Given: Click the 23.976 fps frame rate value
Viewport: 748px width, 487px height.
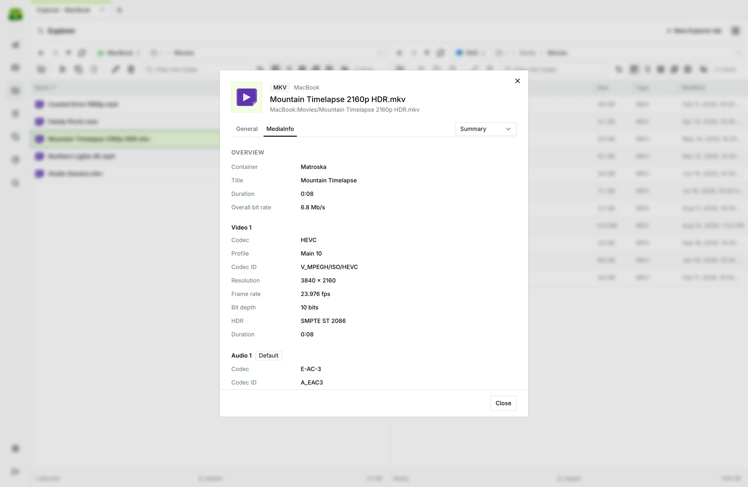Looking at the screenshot, I should [315, 294].
